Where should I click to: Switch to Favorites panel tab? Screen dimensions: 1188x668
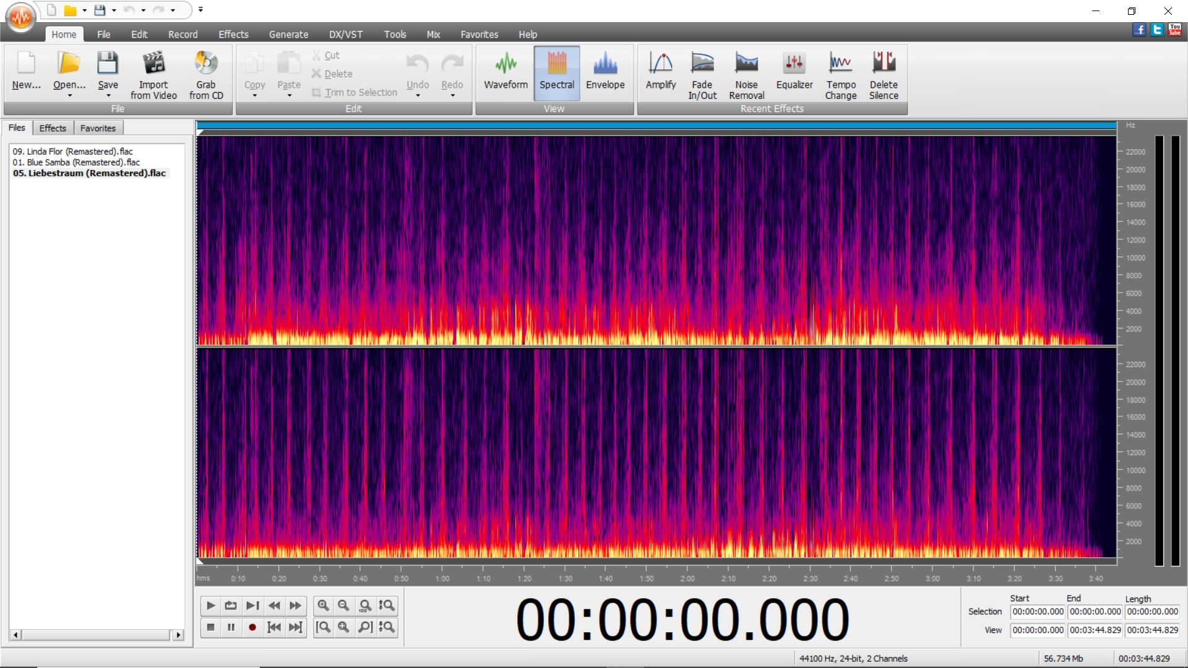[98, 128]
